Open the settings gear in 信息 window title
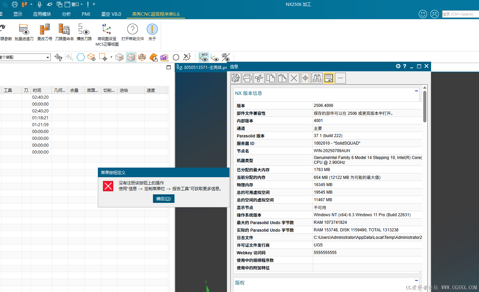Image resolution: width=479 pixels, height=292 pixels. pos(398,66)
